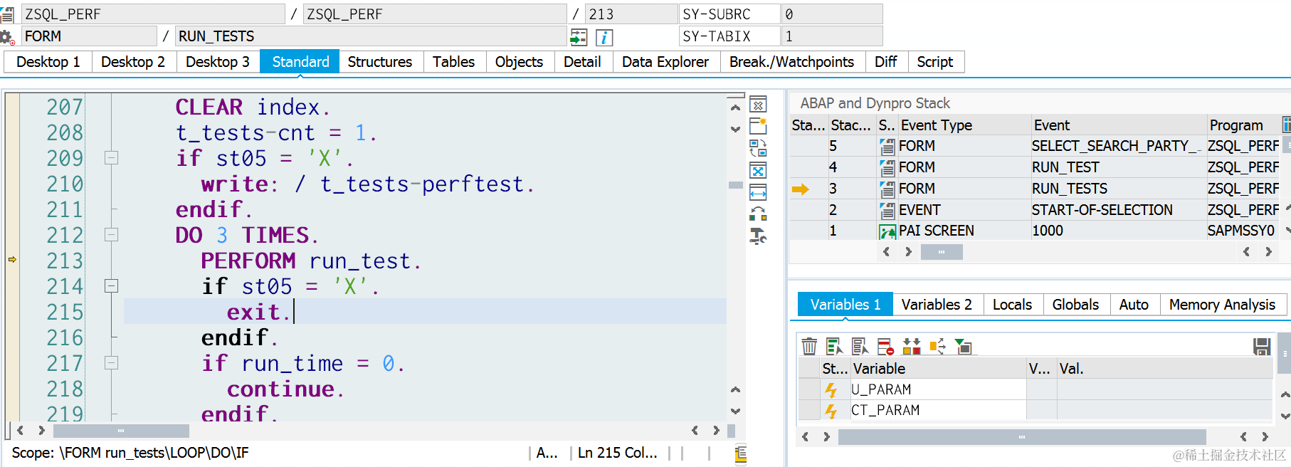Click the EVENT icon of the START-OF-SELECTION row
1291x467 pixels.
tap(887, 211)
